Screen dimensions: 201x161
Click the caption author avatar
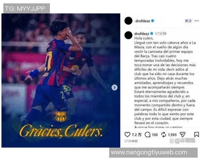point(128,35)
